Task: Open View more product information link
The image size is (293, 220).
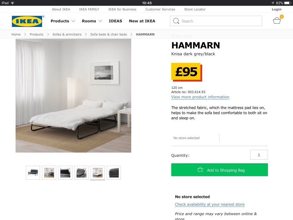Action: click(200, 97)
